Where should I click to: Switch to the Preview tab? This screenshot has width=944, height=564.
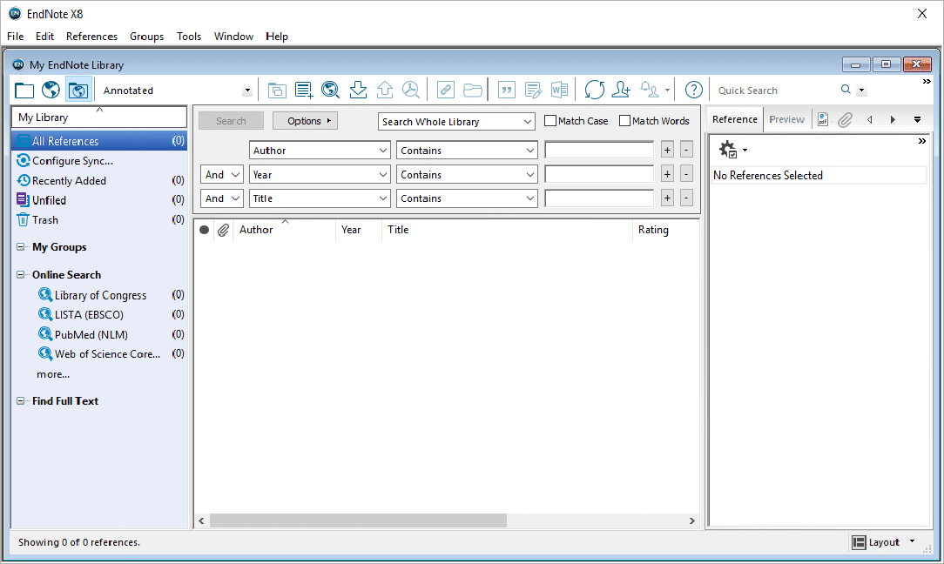786,119
